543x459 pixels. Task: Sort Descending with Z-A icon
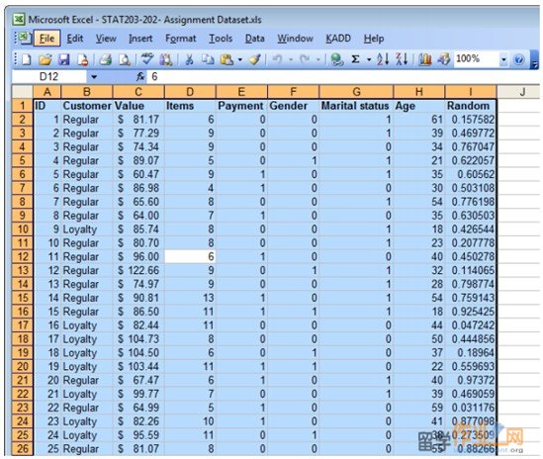pos(402,59)
